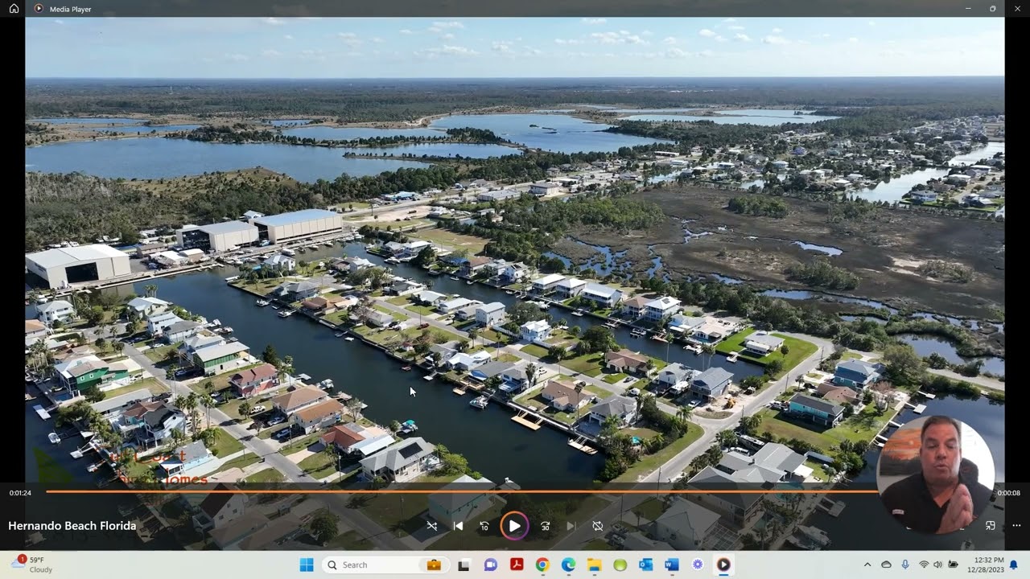Open File Explorer from the taskbar
Viewport: 1030px width, 579px height.
tap(594, 565)
